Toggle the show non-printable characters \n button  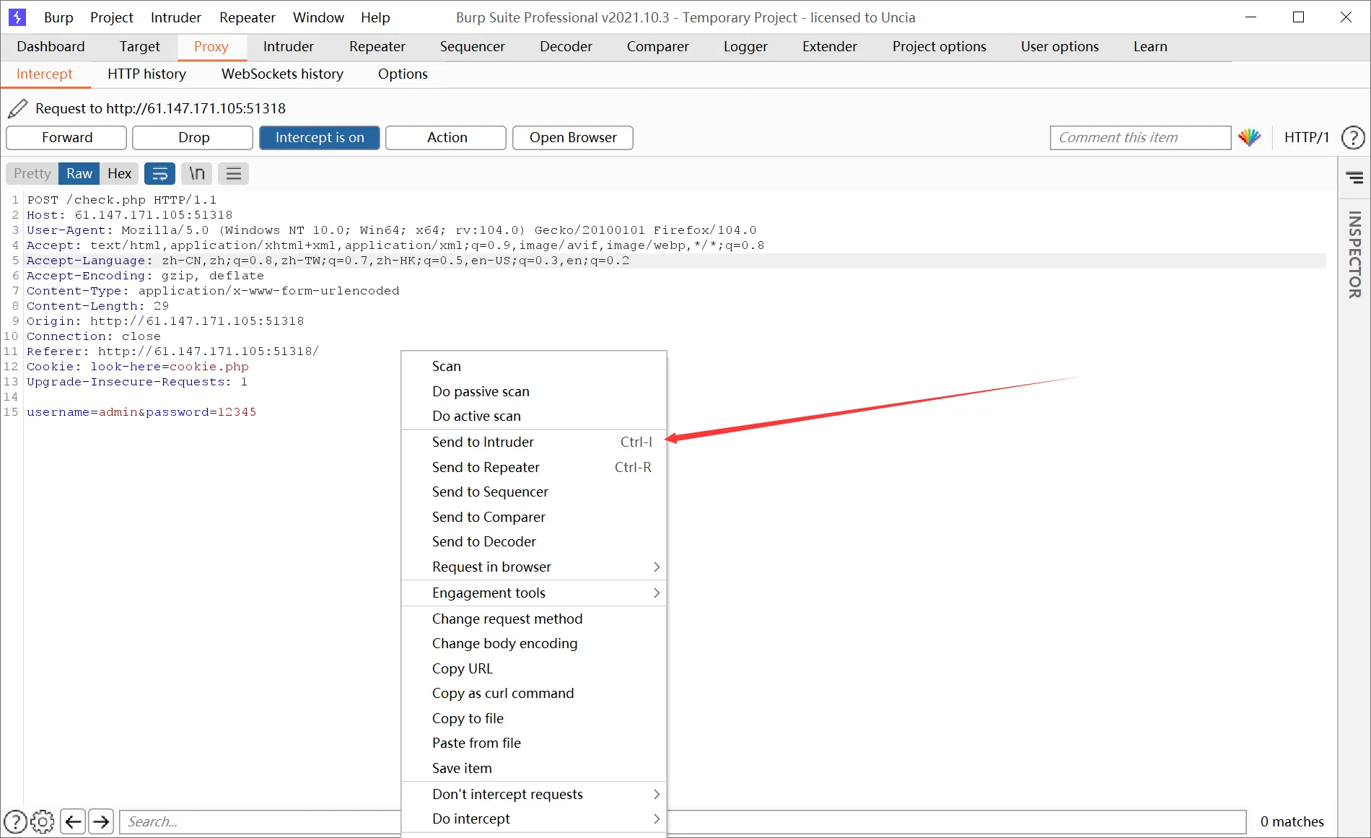(x=197, y=173)
